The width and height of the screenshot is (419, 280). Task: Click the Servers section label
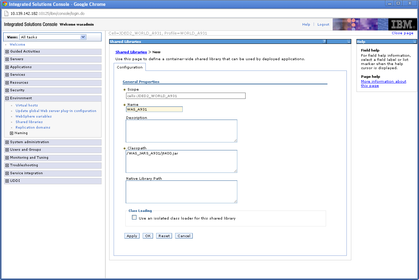17,59
